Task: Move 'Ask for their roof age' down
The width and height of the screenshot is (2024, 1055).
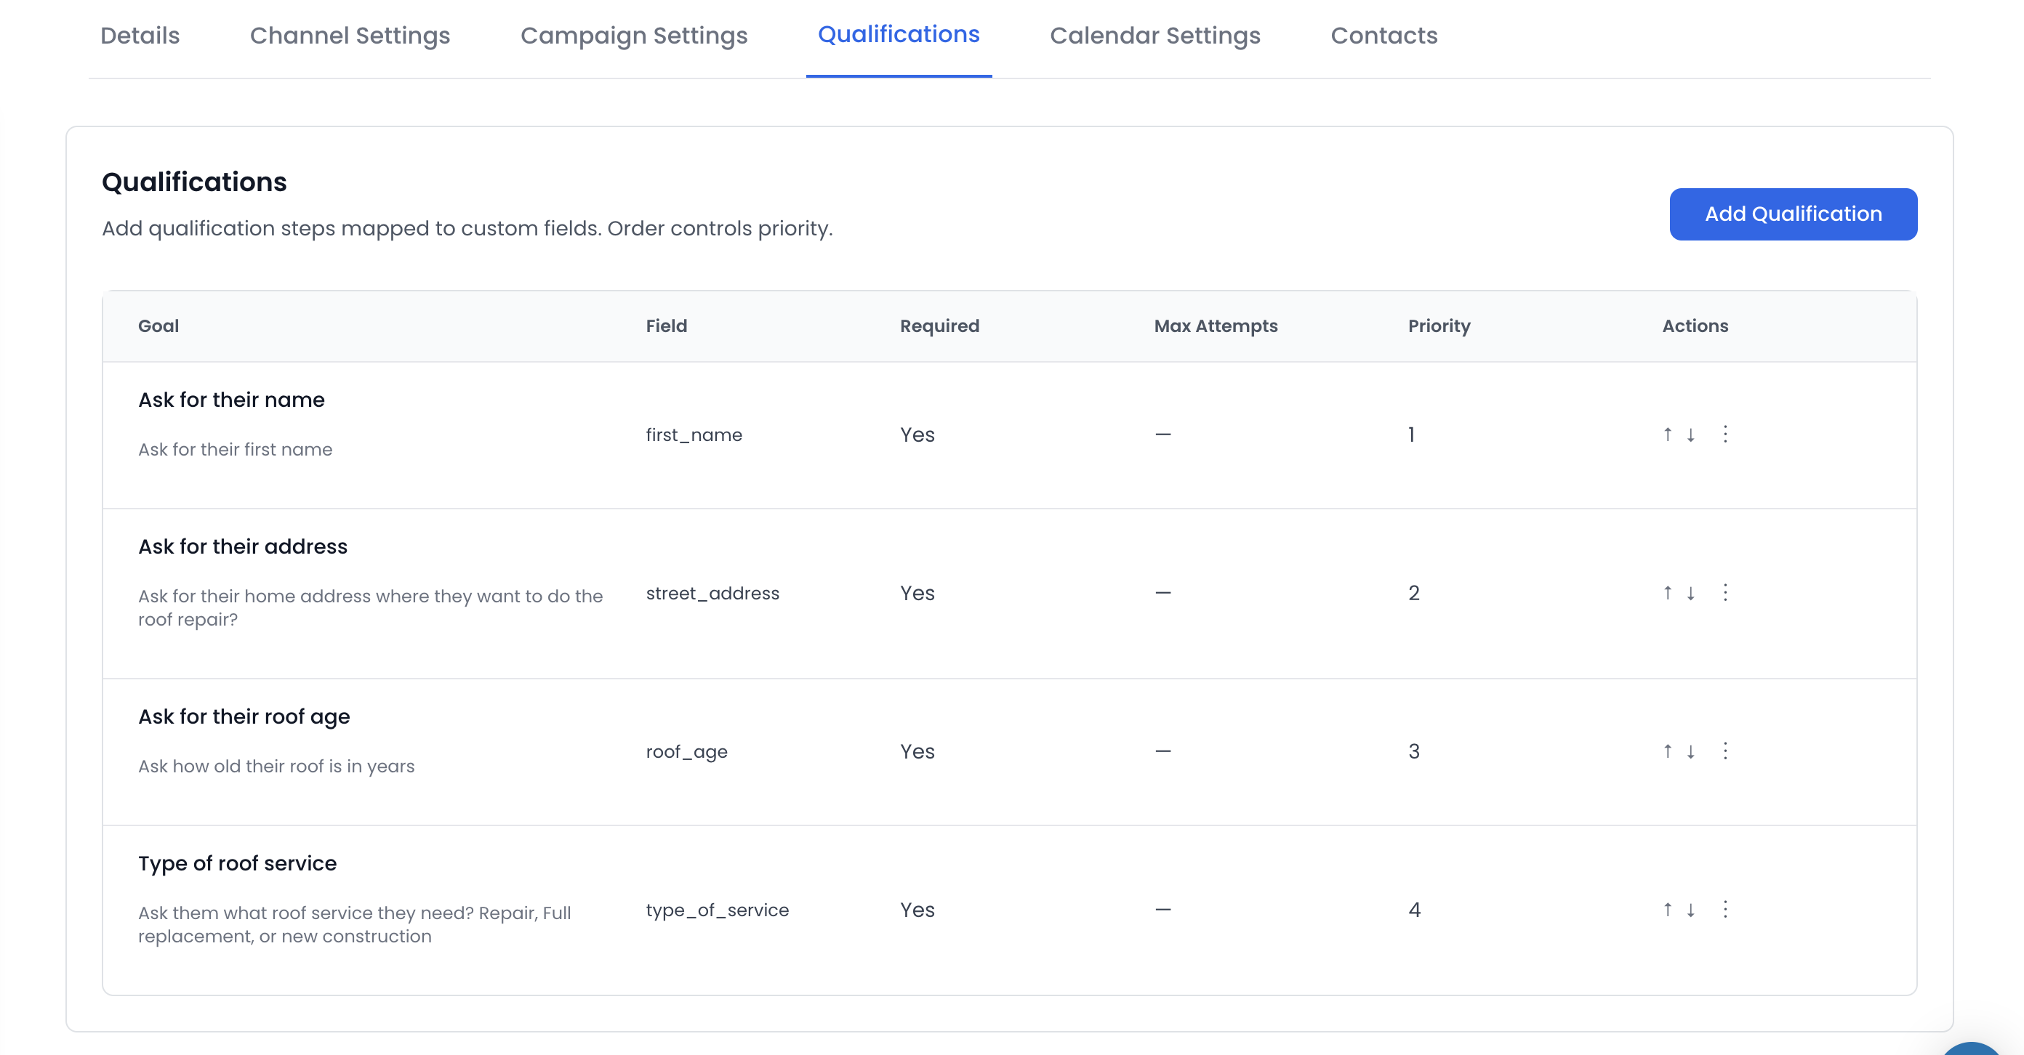Action: pyautogui.click(x=1690, y=751)
